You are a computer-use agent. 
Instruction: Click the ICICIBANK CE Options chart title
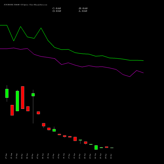pos(26,5)
